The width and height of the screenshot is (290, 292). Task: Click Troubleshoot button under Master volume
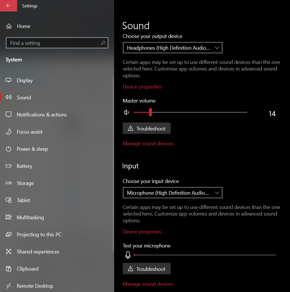[147, 128]
